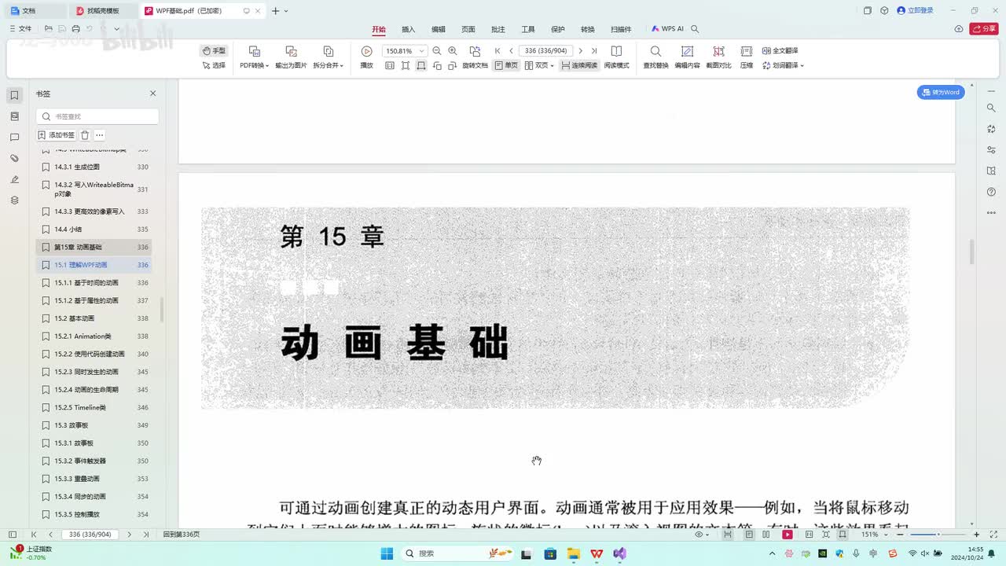Click the 书签查找 bookmark search field
The width and height of the screenshot is (1006, 566).
97,116
